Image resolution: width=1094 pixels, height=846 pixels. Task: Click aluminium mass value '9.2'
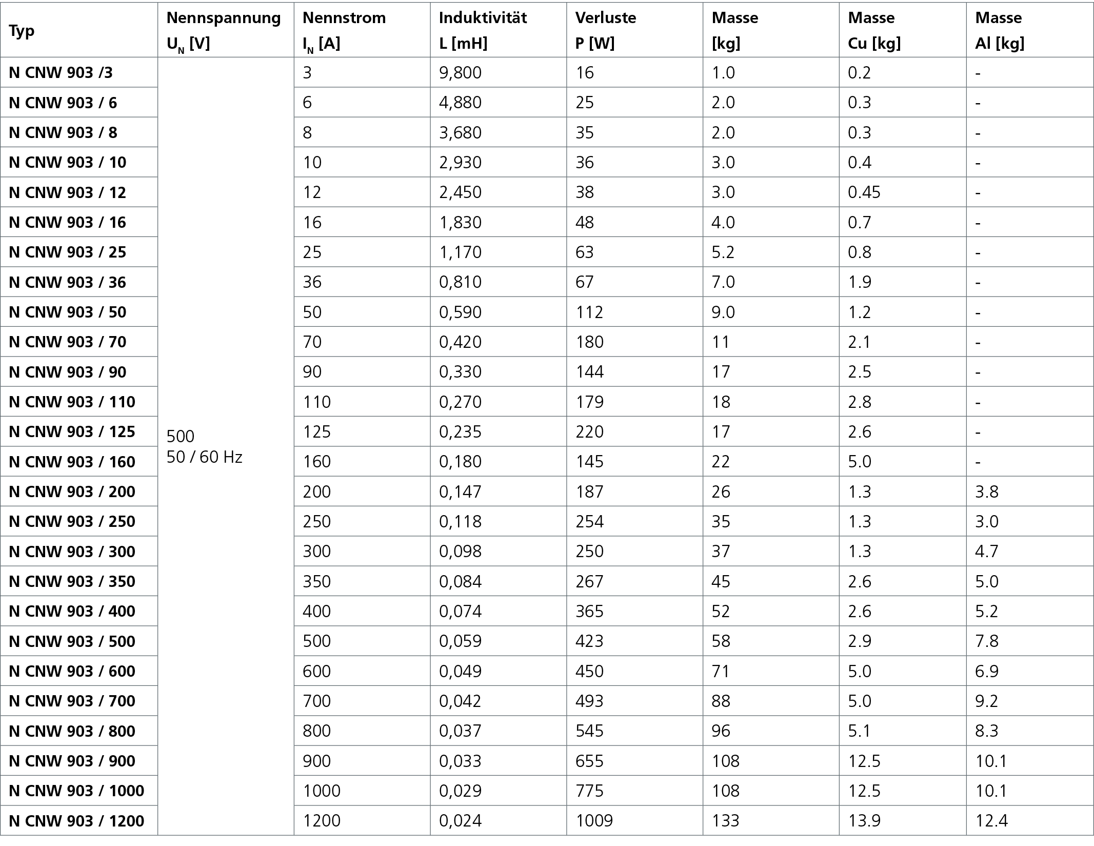click(x=987, y=701)
